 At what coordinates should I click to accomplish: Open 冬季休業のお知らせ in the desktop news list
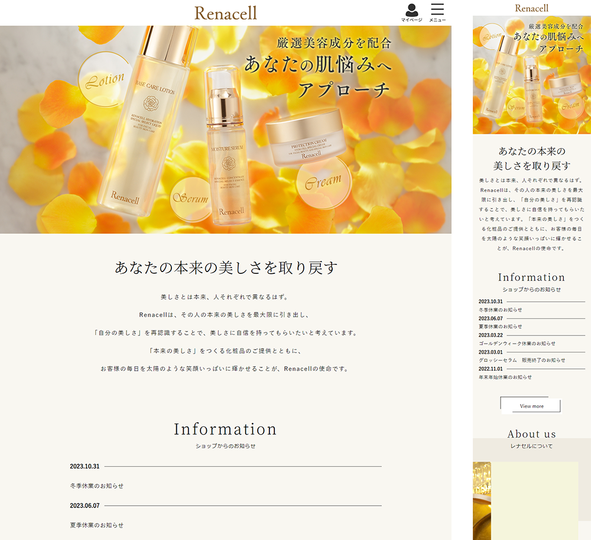97,486
